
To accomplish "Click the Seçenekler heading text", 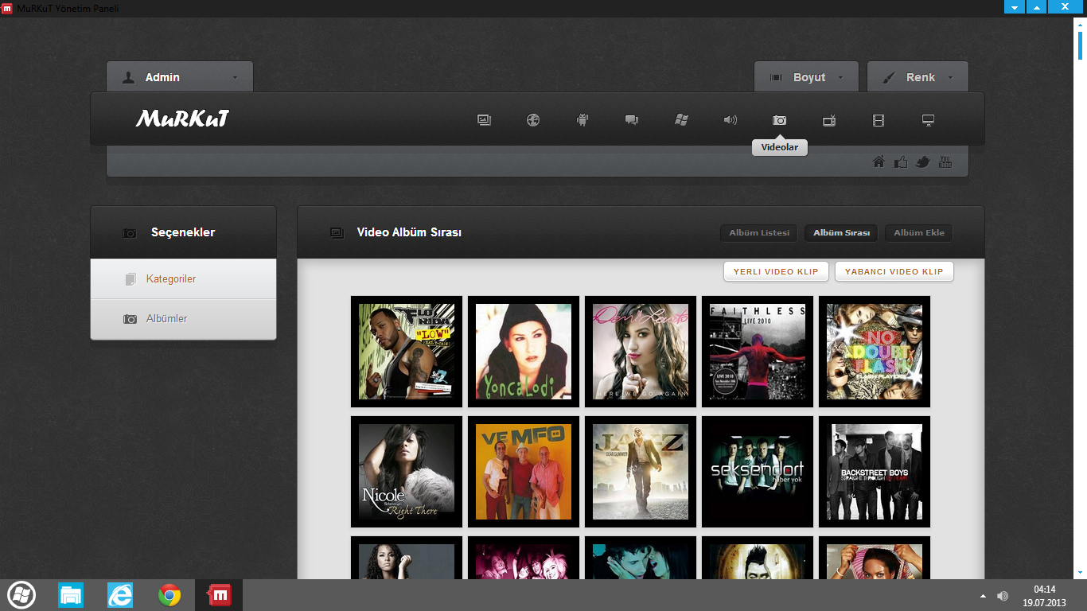I will coord(183,232).
